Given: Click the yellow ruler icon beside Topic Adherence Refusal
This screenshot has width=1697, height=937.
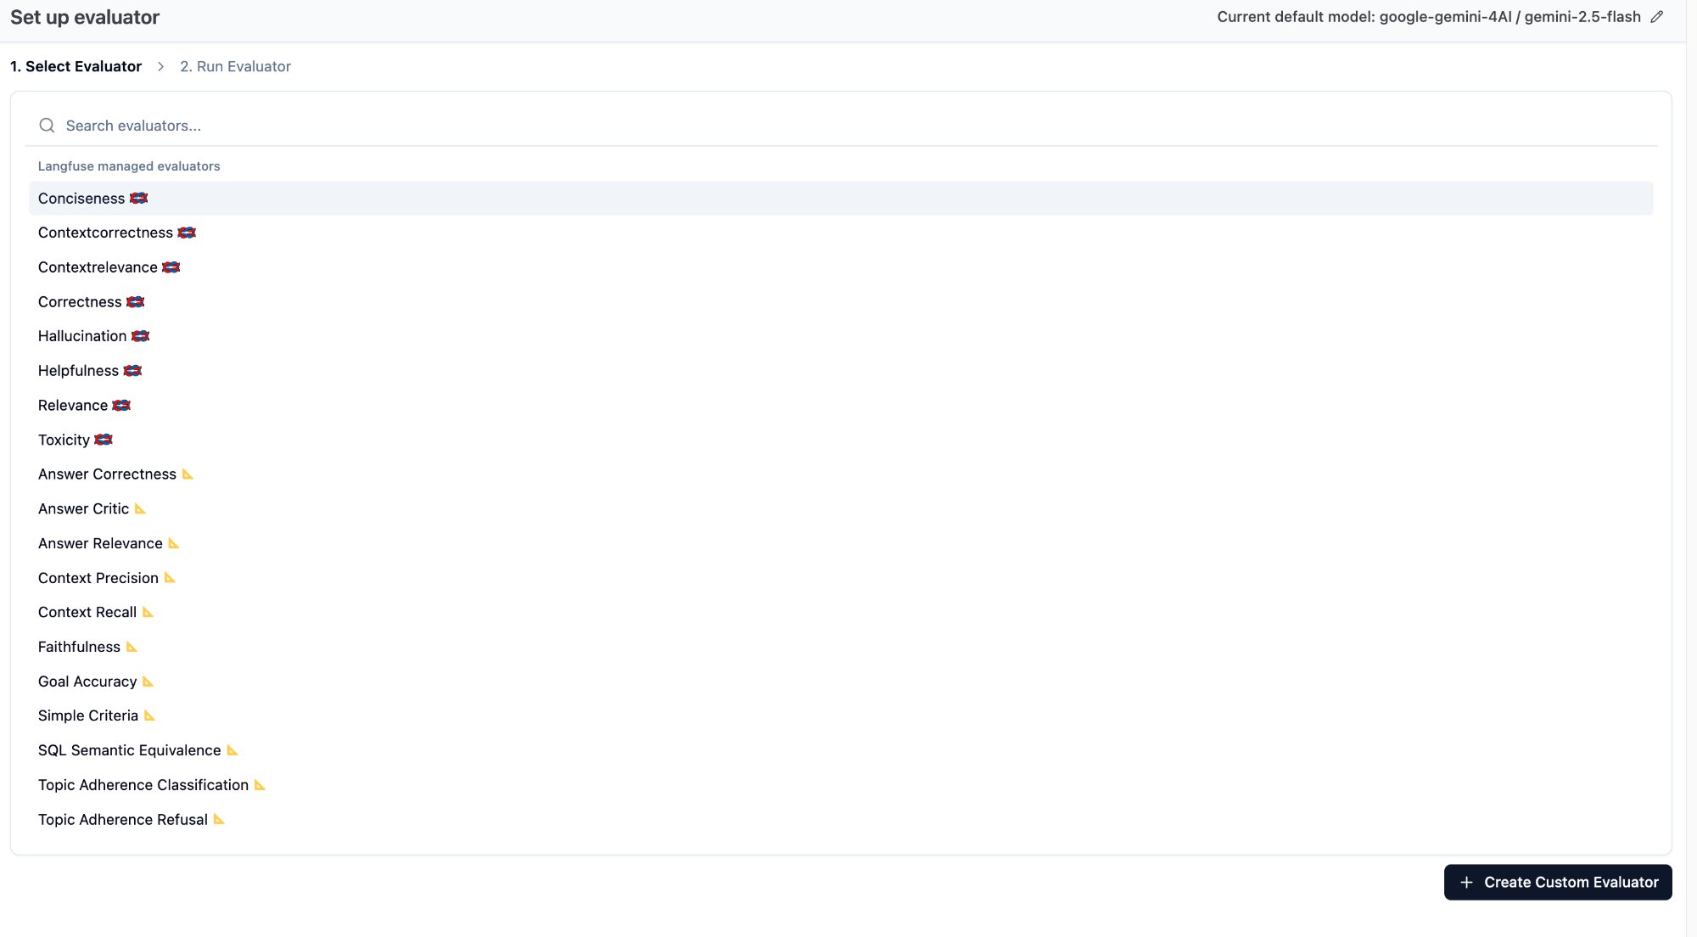Looking at the screenshot, I should click(219, 819).
